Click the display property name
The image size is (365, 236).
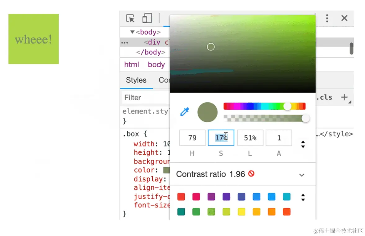(148, 179)
